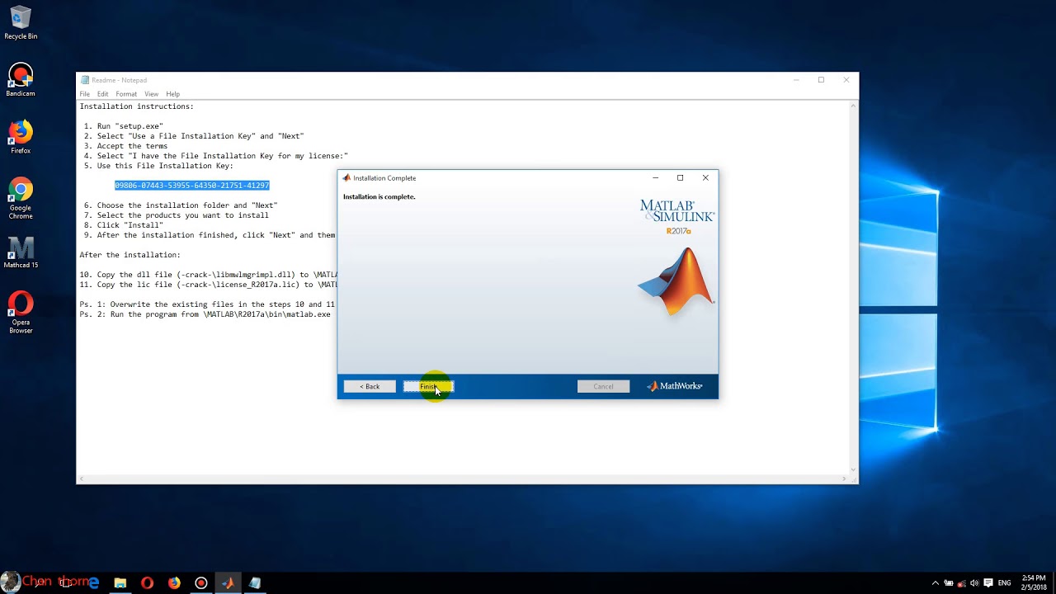Open Microsoft Edge from the taskbar

pos(93,582)
